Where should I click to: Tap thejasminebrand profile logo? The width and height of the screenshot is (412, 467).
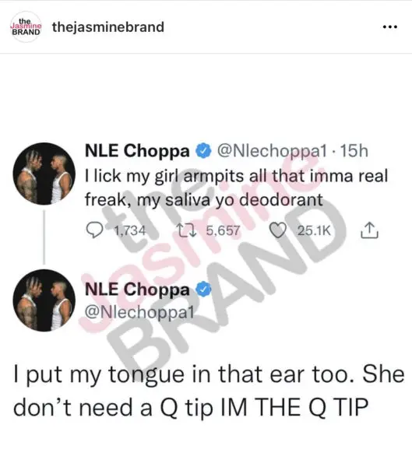pyautogui.click(x=26, y=26)
